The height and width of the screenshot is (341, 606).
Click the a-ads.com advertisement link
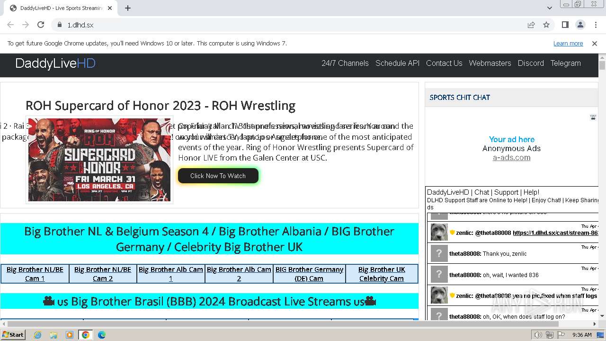coord(511,158)
